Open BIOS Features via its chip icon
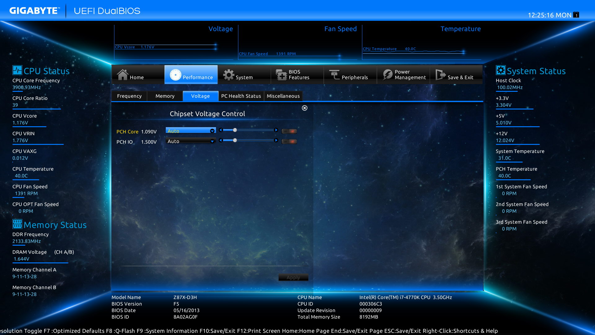 (x=281, y=75)
